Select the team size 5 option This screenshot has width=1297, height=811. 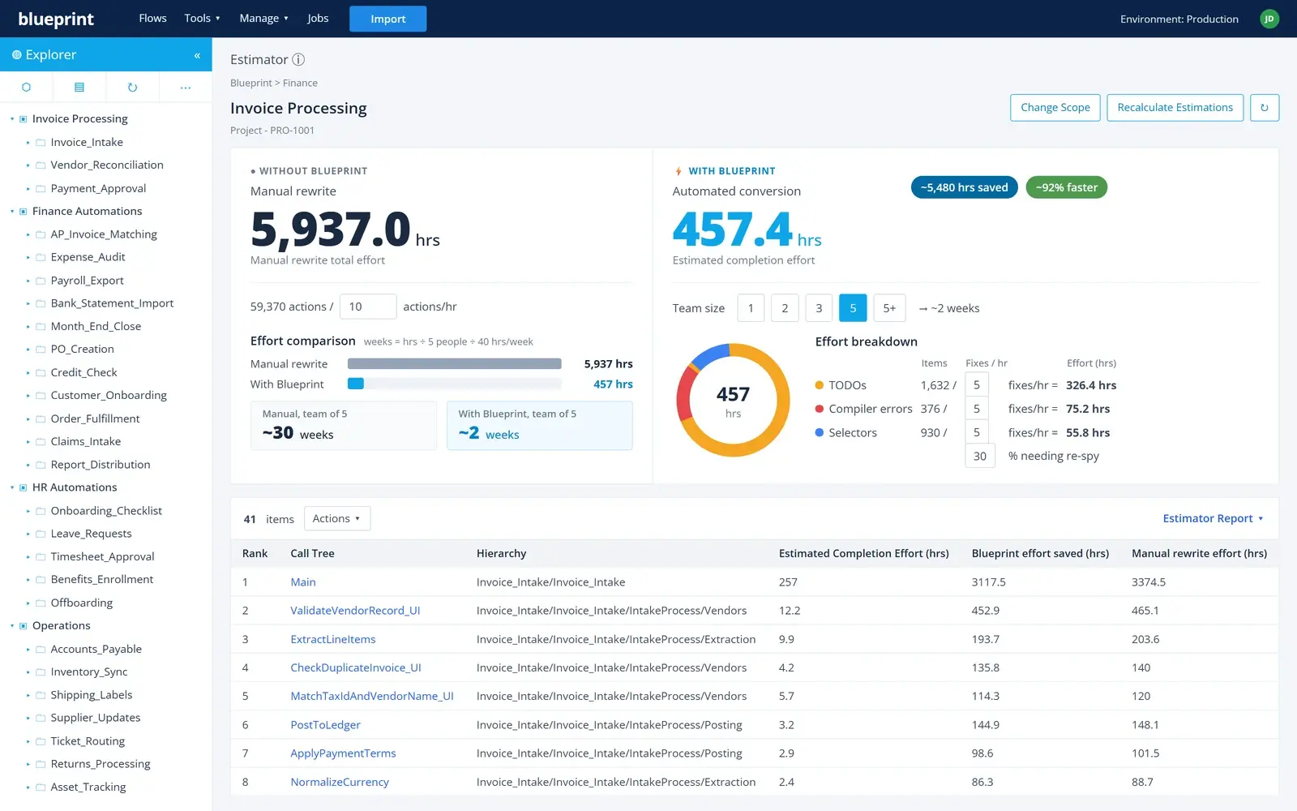853,308
